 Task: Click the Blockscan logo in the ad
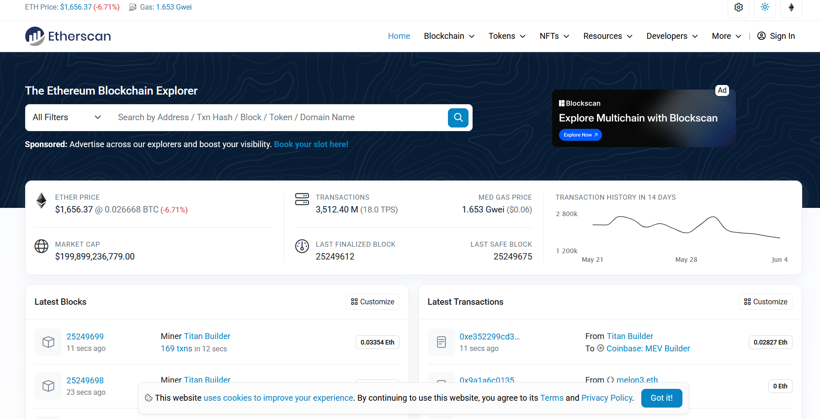tap(580, 103)
